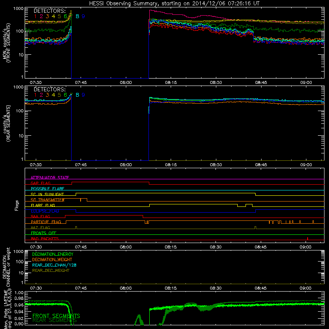This screenshot has height=329, width=329.
Task: Click the DECIMATION_WEIGHT legend entry
Action: (52, 259)
